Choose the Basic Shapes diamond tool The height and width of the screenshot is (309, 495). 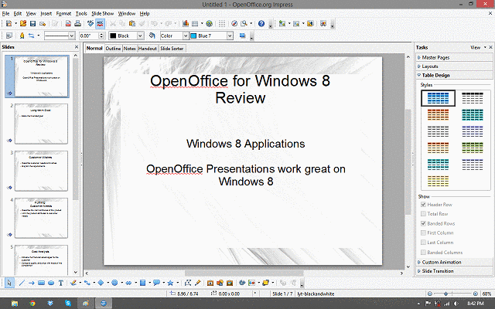coord(101,283)
